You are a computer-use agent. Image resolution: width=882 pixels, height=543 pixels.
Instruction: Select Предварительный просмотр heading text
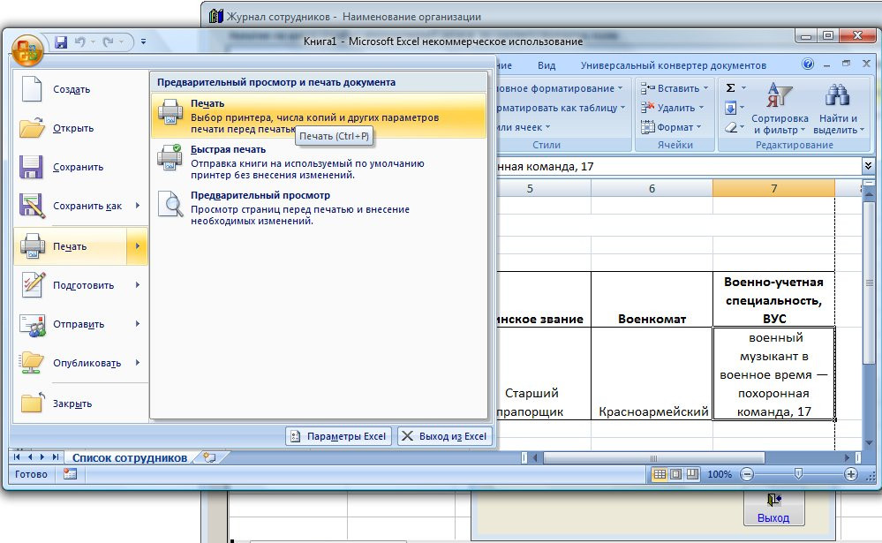click(x=260, y=195)
